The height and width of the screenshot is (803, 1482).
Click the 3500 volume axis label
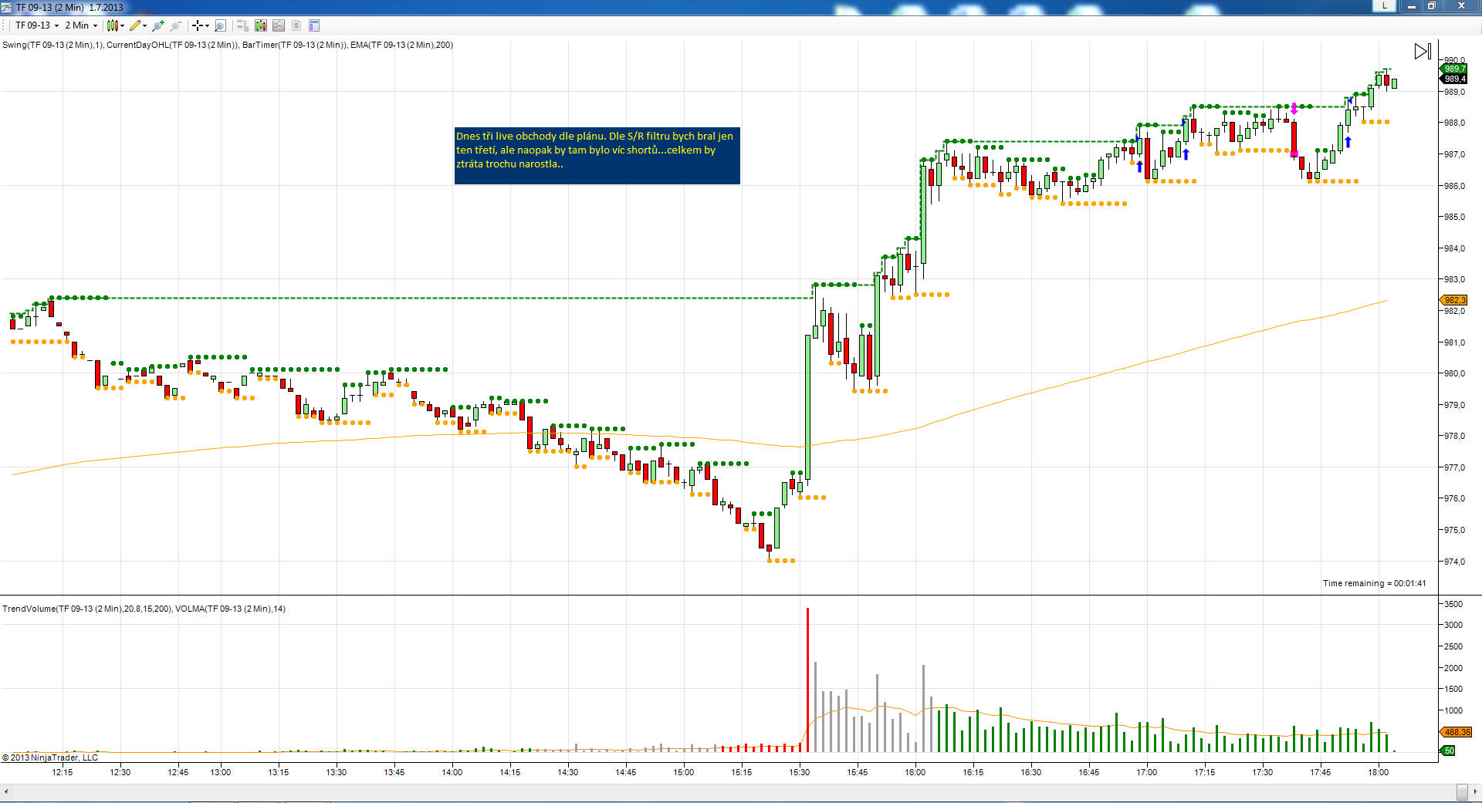coord(1453,604)
